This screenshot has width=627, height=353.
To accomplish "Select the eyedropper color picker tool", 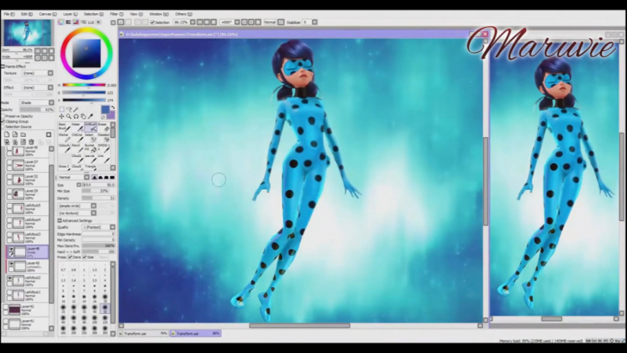I will click(x=91, y=117).
